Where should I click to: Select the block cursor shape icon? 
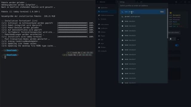(171, 39)
